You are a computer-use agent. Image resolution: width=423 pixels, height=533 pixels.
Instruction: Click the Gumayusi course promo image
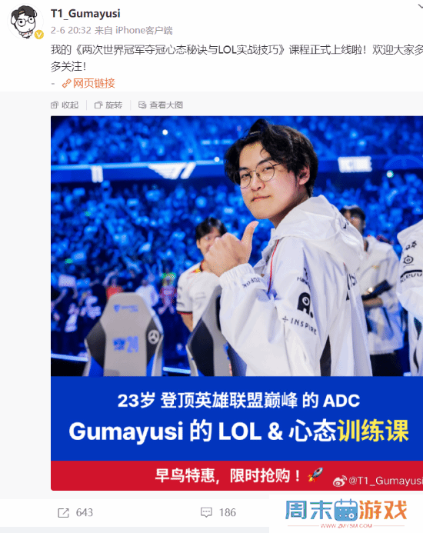(237, 303)
